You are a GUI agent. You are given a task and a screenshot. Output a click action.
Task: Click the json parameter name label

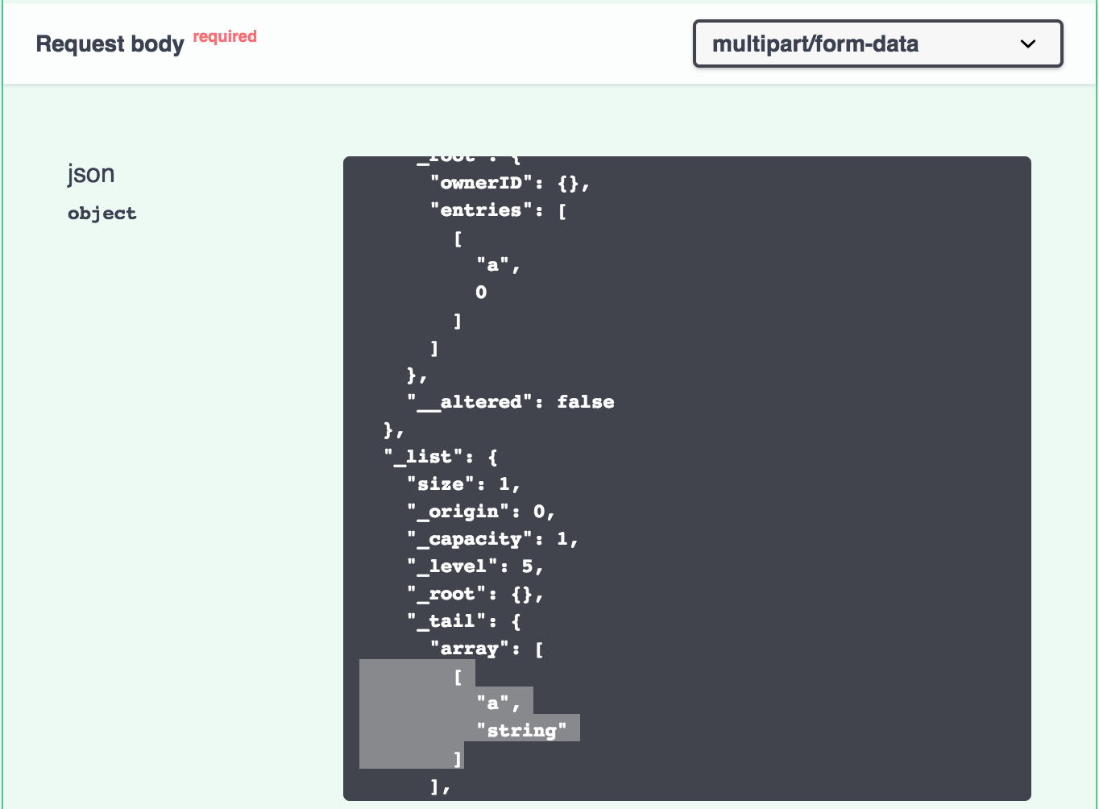coord(90,173)
